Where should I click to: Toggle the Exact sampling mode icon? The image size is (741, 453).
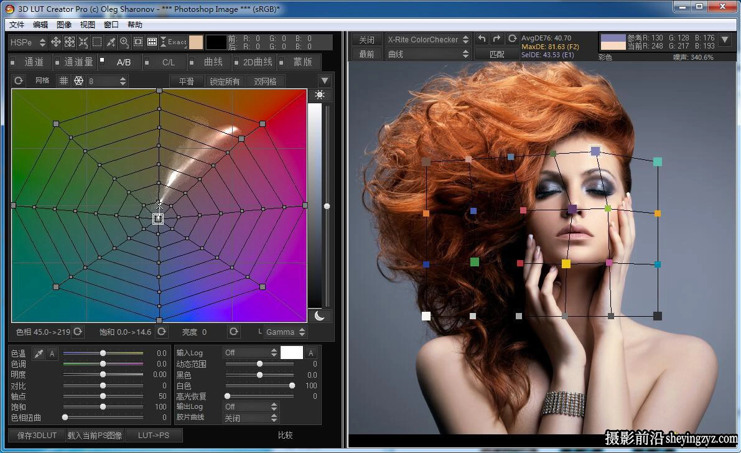[174, 42]
